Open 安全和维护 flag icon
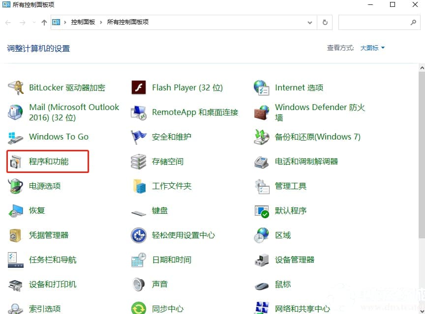The width and height of the screenshot is (425, 314). (x=139, y=137)
